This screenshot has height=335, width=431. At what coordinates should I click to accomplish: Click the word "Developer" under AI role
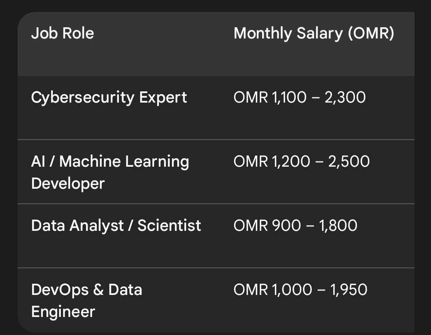tap(68, 184)
